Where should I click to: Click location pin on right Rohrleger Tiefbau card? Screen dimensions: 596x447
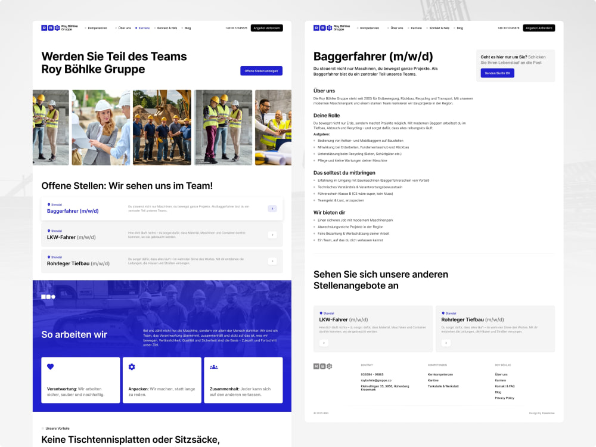[x=443, y=313]
